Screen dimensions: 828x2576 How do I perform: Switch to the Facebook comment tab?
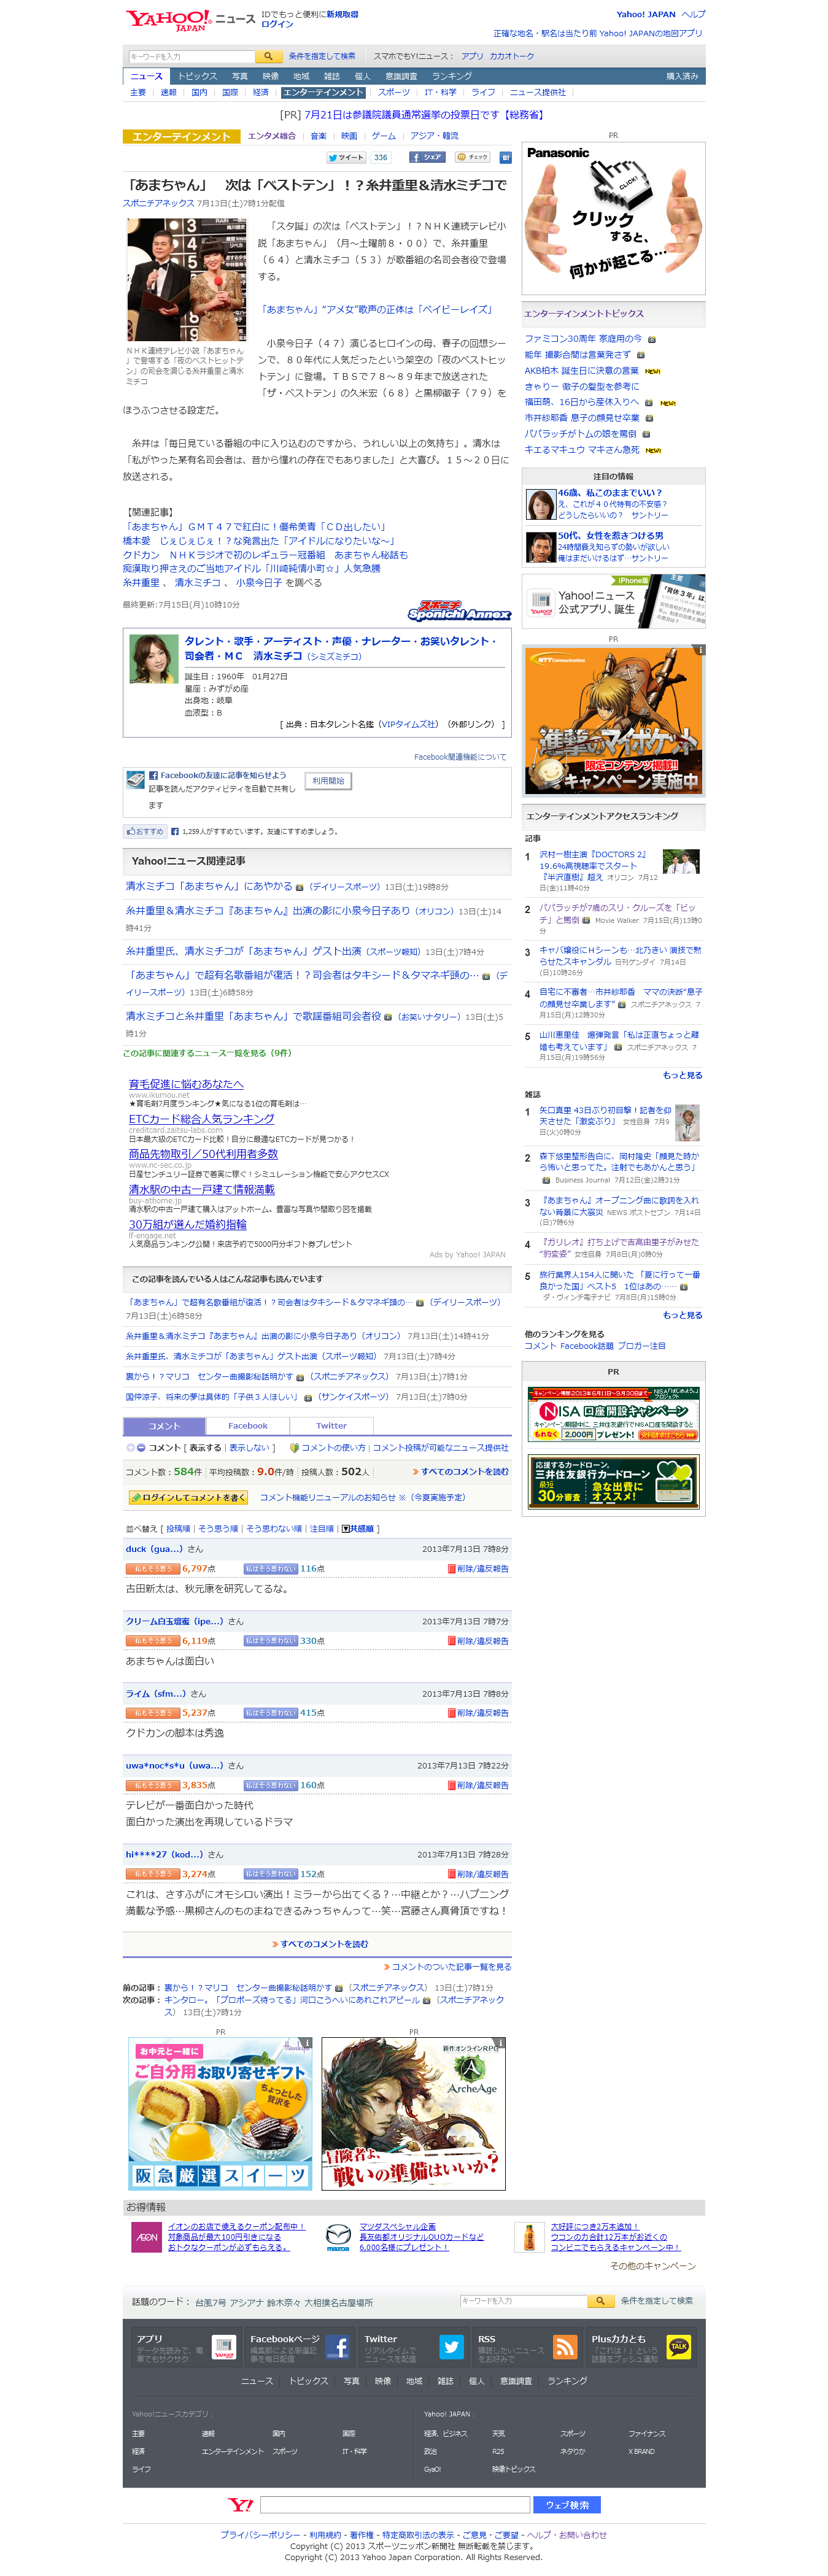pyautogui.click(x=248, y=1426)
